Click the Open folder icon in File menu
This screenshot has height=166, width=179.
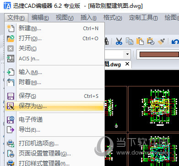click(x=11, y=38)
